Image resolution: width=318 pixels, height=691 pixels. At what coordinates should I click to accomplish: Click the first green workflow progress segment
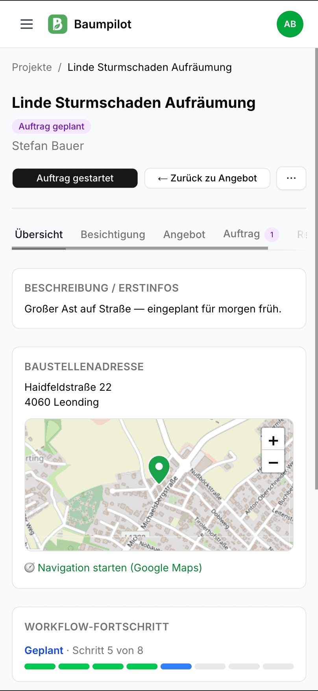(x=40, y=667)
